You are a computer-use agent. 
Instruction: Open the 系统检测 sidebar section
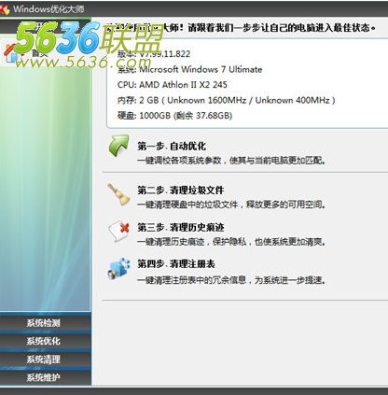pos(43,323)
